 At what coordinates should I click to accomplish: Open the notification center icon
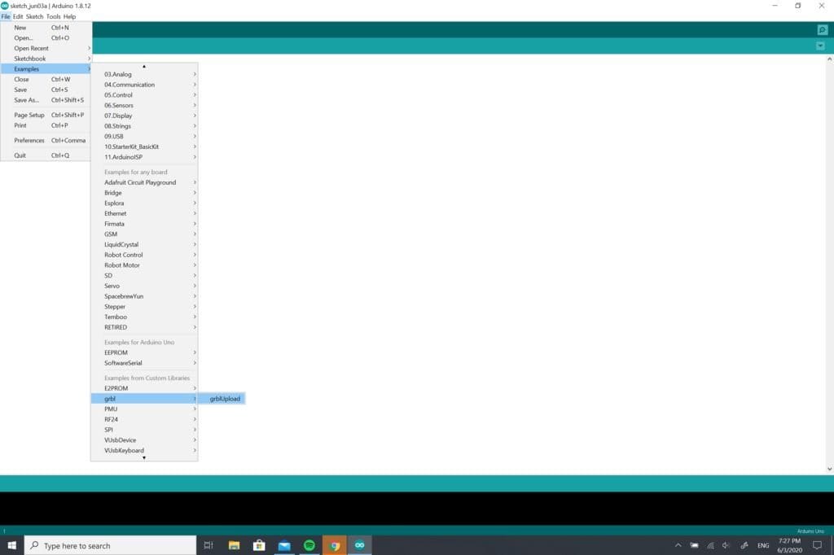817,545
